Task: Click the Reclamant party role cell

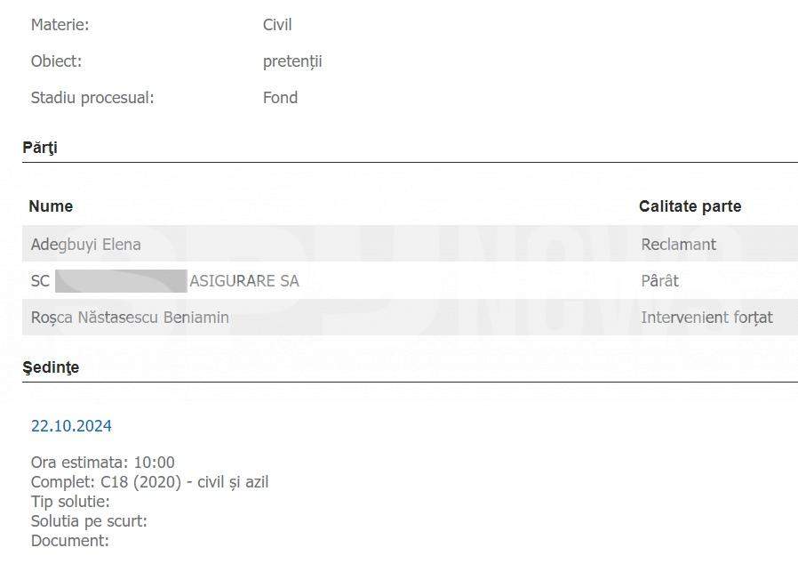Action: point(678,245)
